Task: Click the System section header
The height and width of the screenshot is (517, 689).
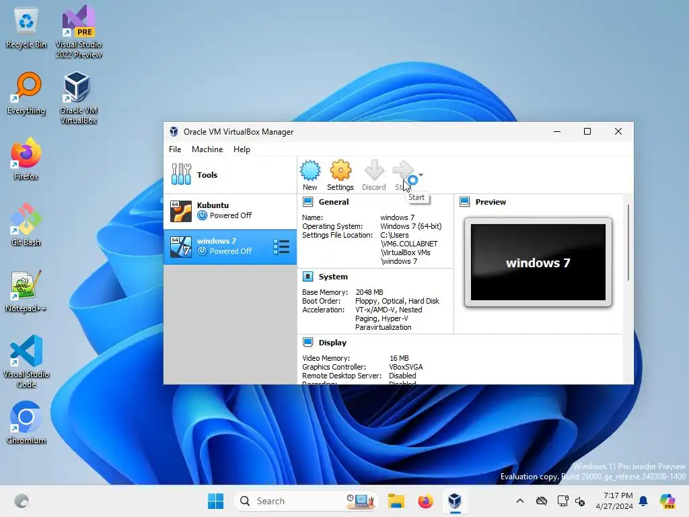Action: pos(332,277)
